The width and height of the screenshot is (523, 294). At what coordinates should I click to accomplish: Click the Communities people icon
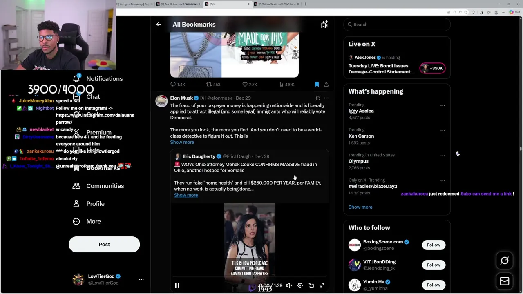click(x=76, y=186)
